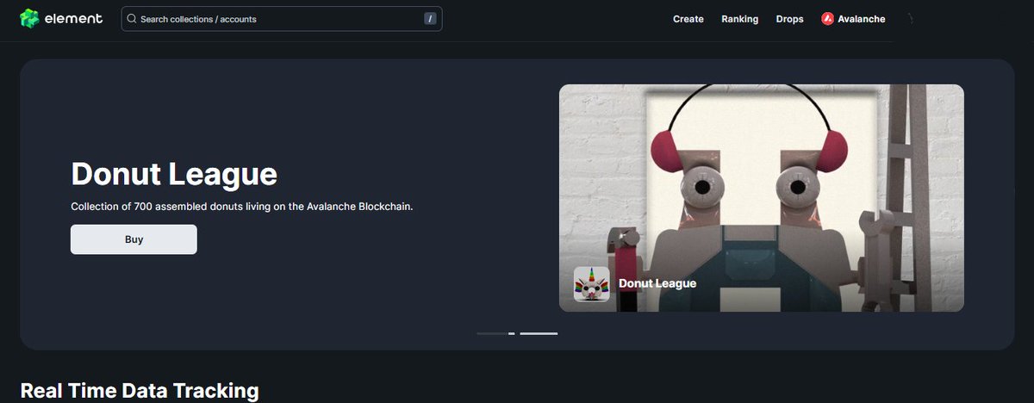The width and height of the screenshot is (1034, 403).
Task: Focus the Search collections / accounts field
Action: 282,19
